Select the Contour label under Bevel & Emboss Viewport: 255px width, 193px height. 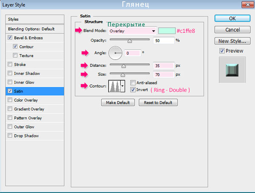tap(26, 47)
